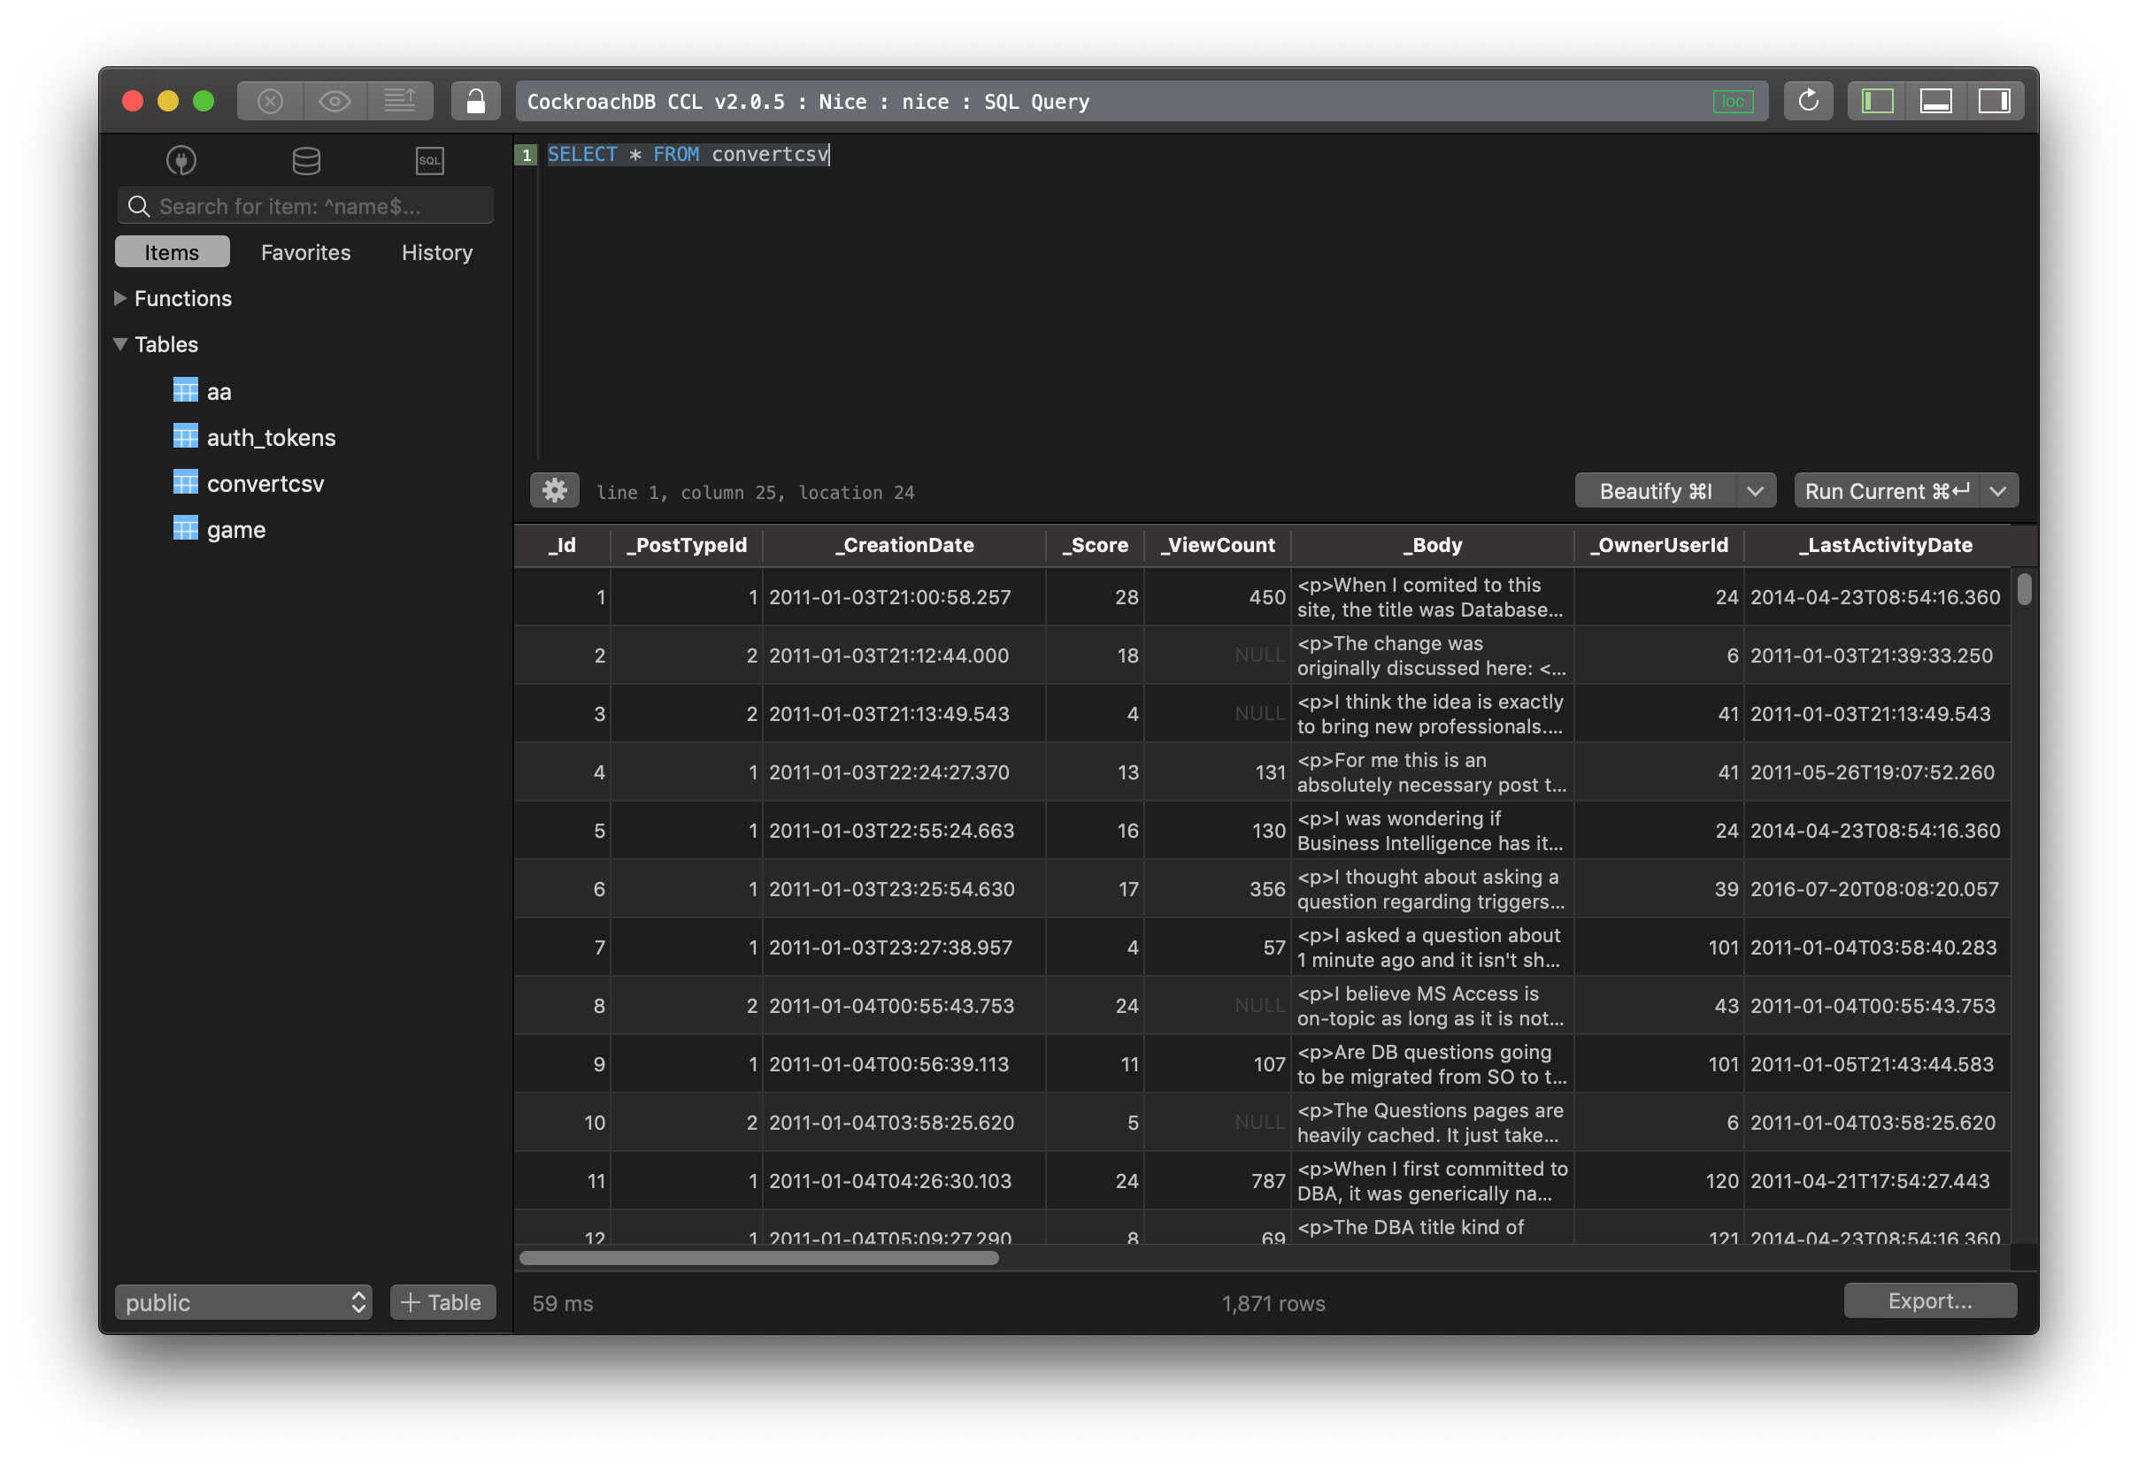Click the search magnifier icon

click(139, 206)
